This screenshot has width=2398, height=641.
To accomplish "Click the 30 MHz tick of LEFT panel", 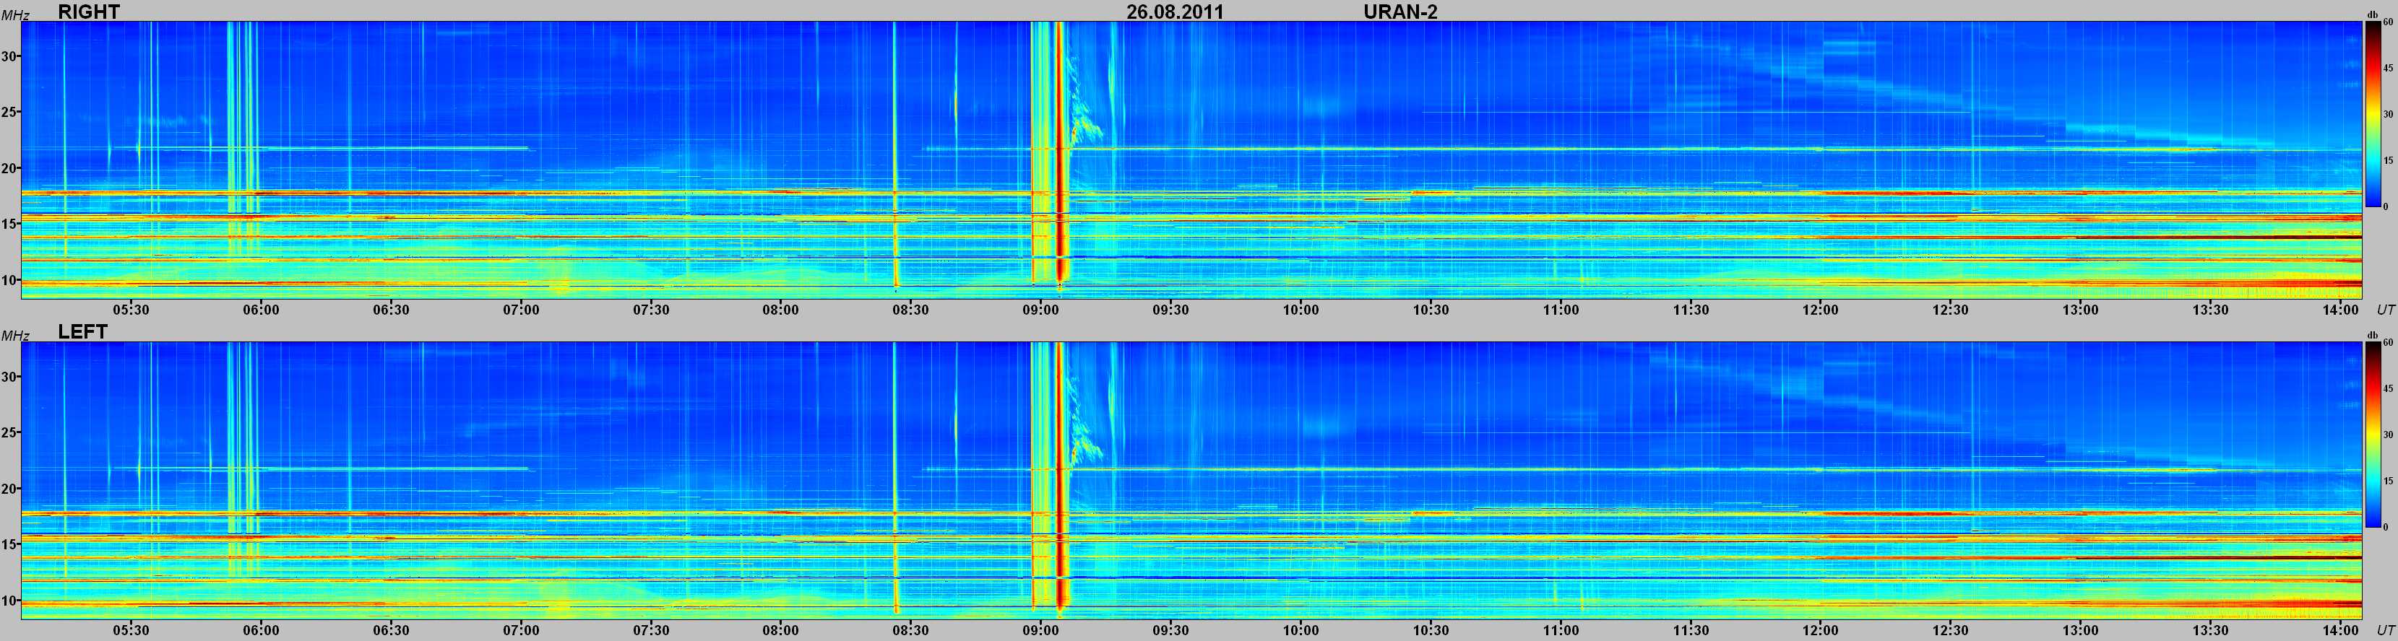I will click(x=9, y=378).
